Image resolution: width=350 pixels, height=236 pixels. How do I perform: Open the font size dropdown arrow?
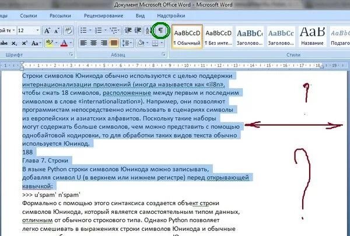(x=37, y=30)
